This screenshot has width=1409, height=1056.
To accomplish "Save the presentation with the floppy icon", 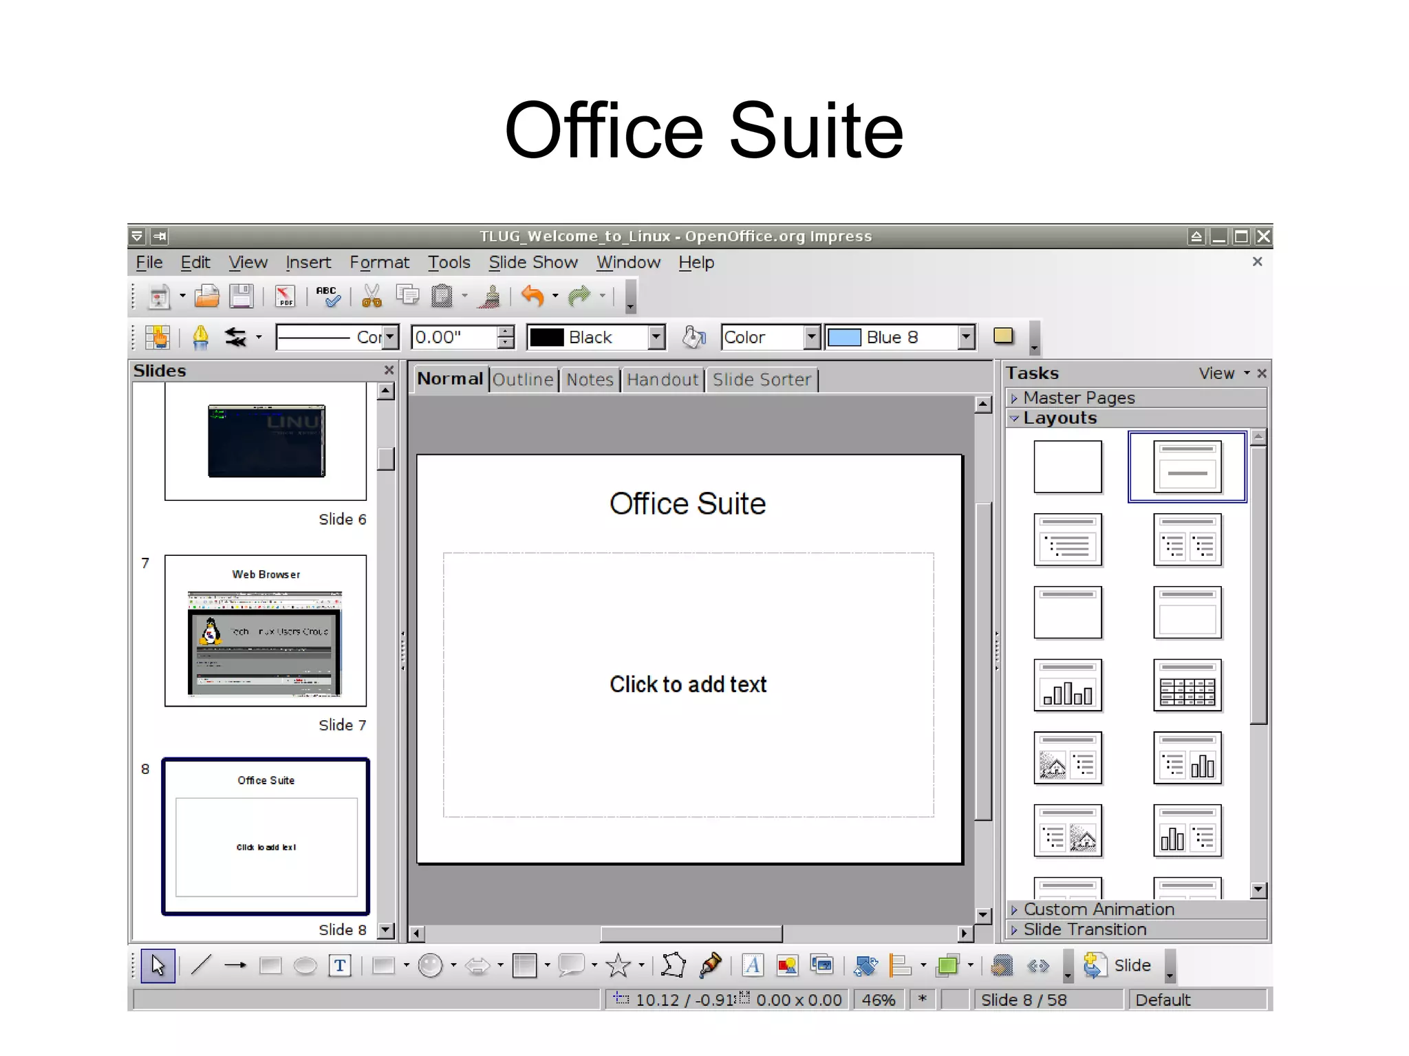I will click(x=241, y=297).
